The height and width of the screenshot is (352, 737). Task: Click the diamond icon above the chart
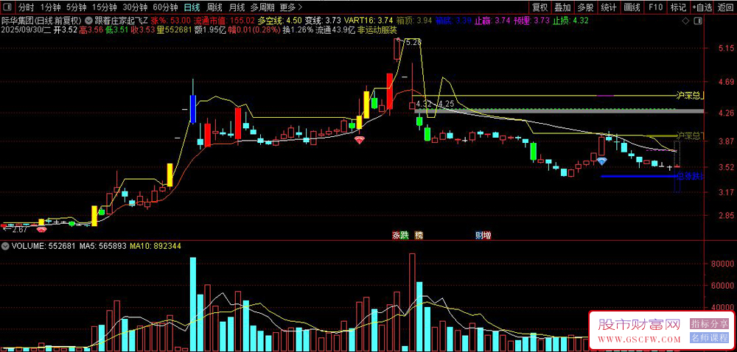click(x=685, y=21)
